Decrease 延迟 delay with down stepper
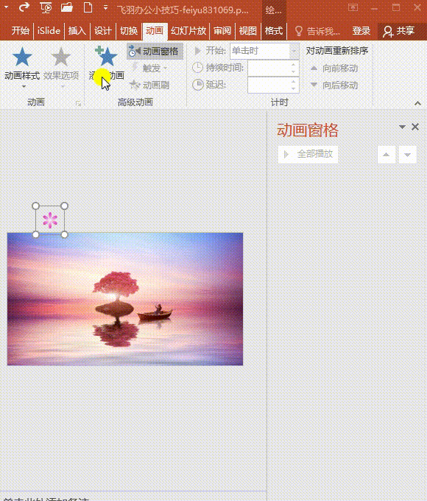 (294, 89)
